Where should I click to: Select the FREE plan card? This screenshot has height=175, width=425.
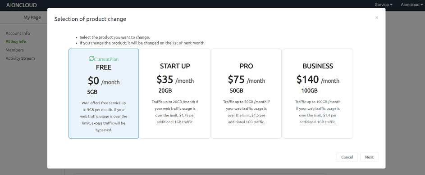point(104,94)
